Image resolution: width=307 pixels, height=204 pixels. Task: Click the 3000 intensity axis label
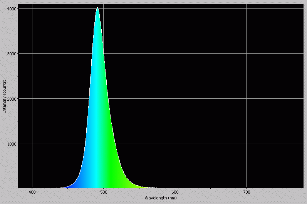point(12,54)
